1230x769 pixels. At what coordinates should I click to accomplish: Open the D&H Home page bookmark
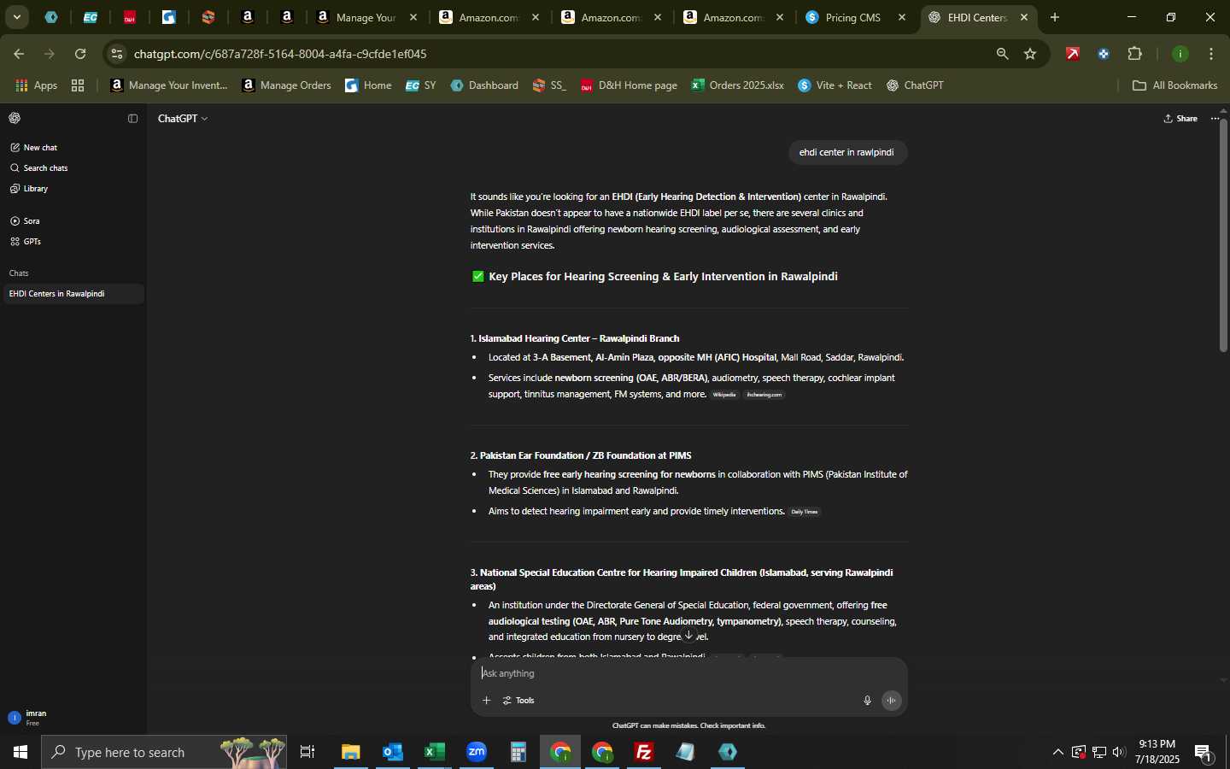(630, 85)
